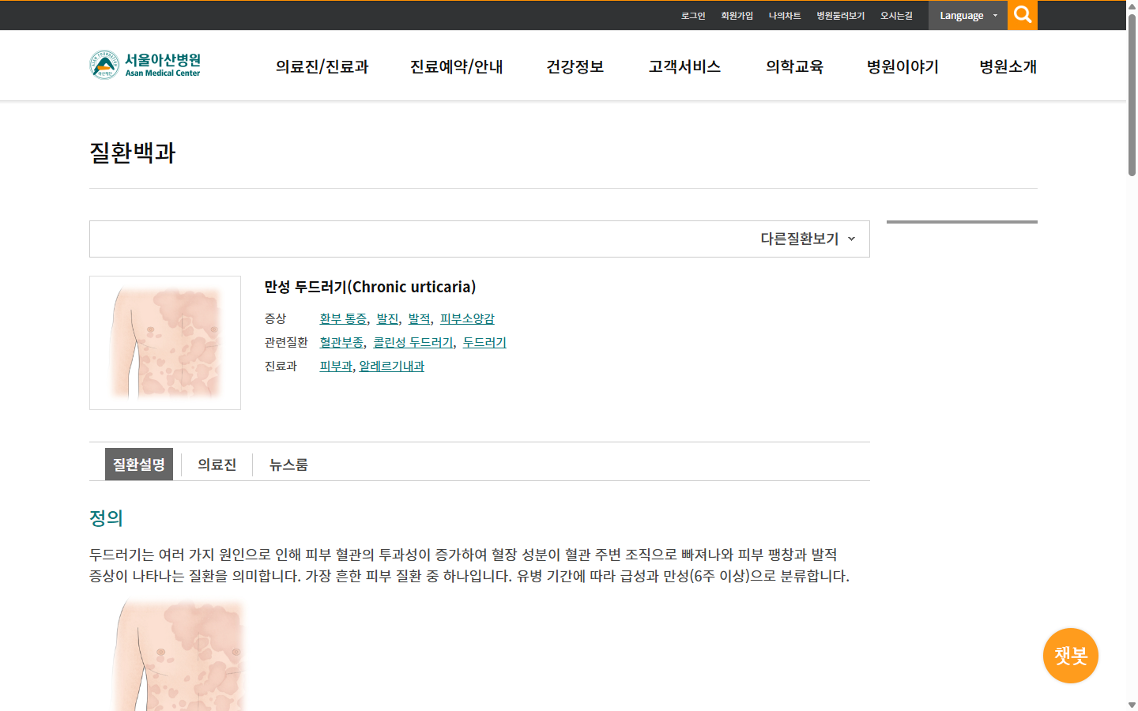Viewport: 1138px width, 711px height.
Task: Open the 혈관부종 related disease link
Action: [341, 342]
